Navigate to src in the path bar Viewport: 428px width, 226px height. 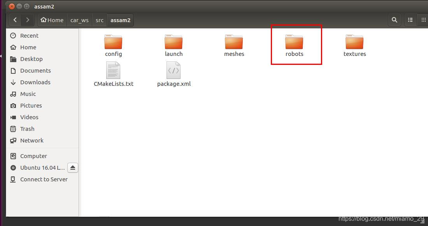(100, 20)
